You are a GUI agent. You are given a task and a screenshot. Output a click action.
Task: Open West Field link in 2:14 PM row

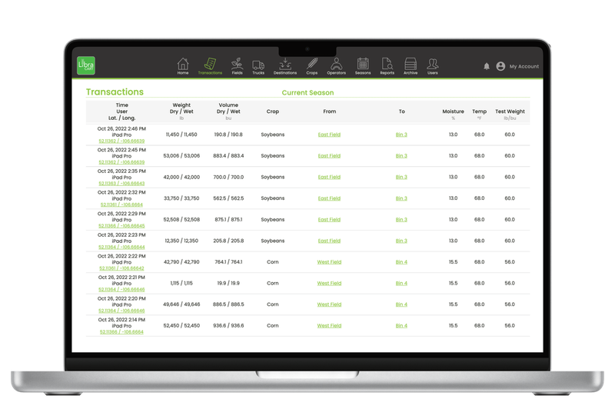(x=329, y=325)
